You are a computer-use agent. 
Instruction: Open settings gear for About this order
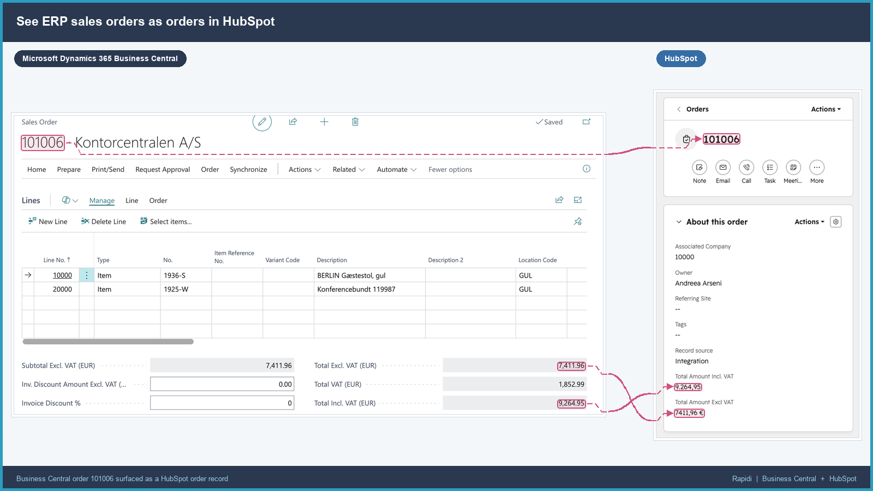pyautogui.click(x=836, y=222)
